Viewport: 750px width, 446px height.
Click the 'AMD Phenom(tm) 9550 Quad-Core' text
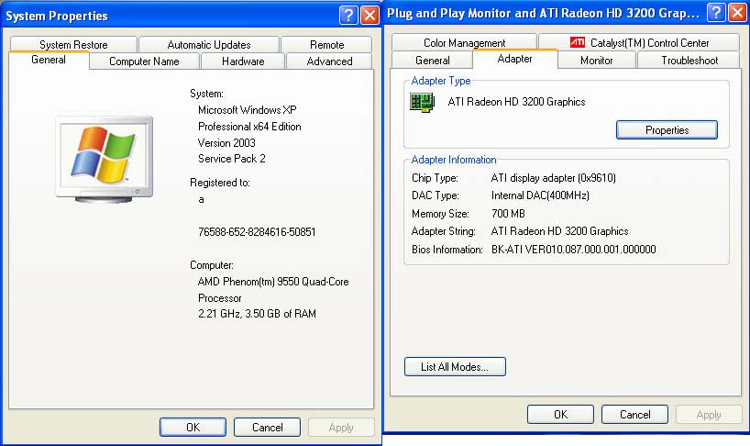click(x=273, y=282)
